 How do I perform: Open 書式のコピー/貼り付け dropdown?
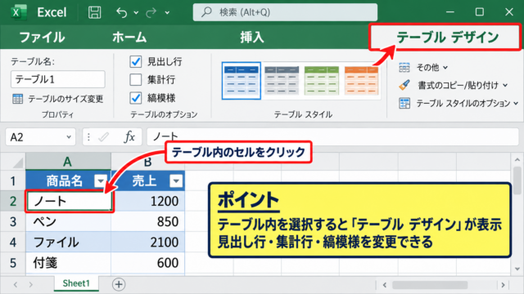pos(462,85)
